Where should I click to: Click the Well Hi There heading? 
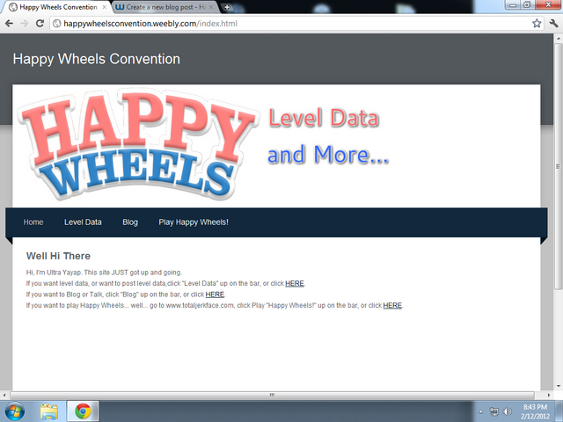point(58,256)
